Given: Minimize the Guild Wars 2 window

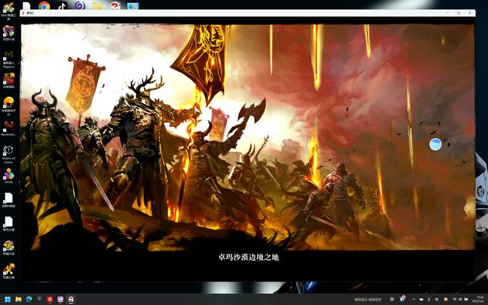Looking at the screenshot, I should click(448, 13).
